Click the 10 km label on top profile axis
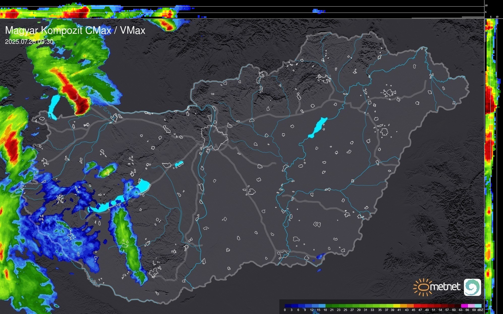Viewport: 503px width, 314px height. click(x=486, y=5)
